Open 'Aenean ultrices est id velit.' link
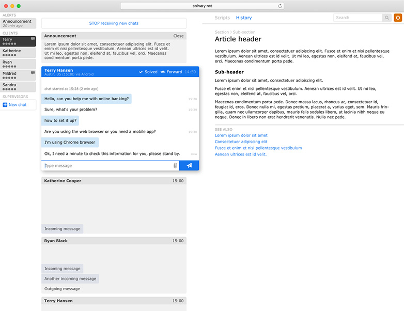Screen dimensions: 404x311 click(x=241, y=154)
